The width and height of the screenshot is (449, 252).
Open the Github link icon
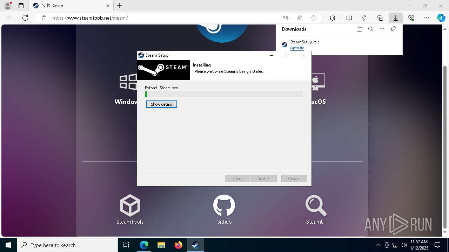tap(224, 205)
